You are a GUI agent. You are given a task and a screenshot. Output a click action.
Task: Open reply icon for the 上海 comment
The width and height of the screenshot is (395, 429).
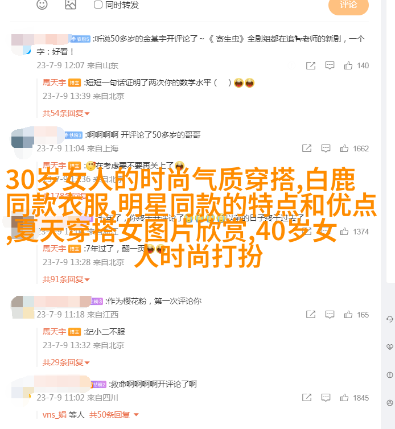[326, 148]
